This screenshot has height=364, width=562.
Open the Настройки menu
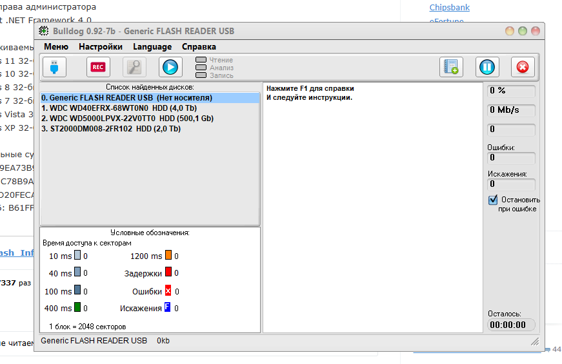point(101,47)
